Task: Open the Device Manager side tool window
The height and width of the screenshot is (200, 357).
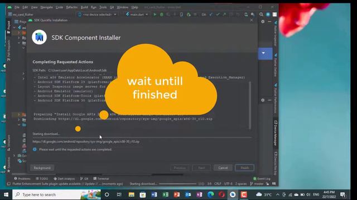Action: tap(275, 133)
